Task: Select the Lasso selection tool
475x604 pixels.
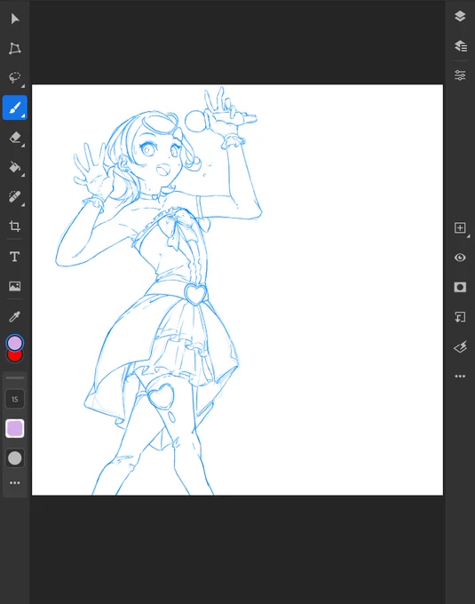Action: point(14,77)
